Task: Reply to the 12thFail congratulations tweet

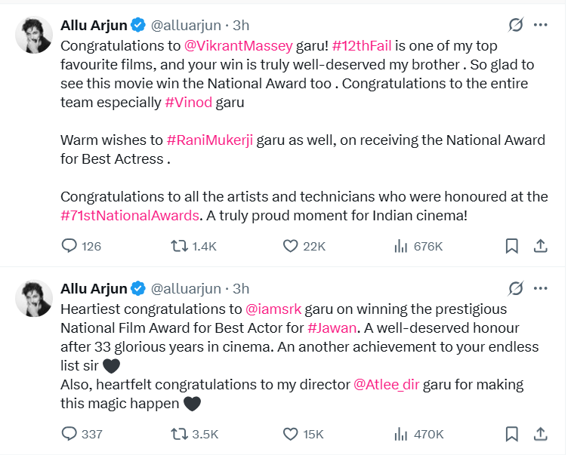Action: [69, 246]
